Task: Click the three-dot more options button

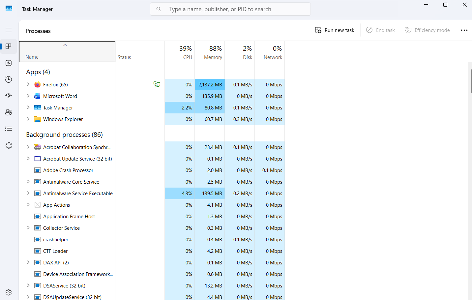Action: pyautogui.click(x=464, y=30)
